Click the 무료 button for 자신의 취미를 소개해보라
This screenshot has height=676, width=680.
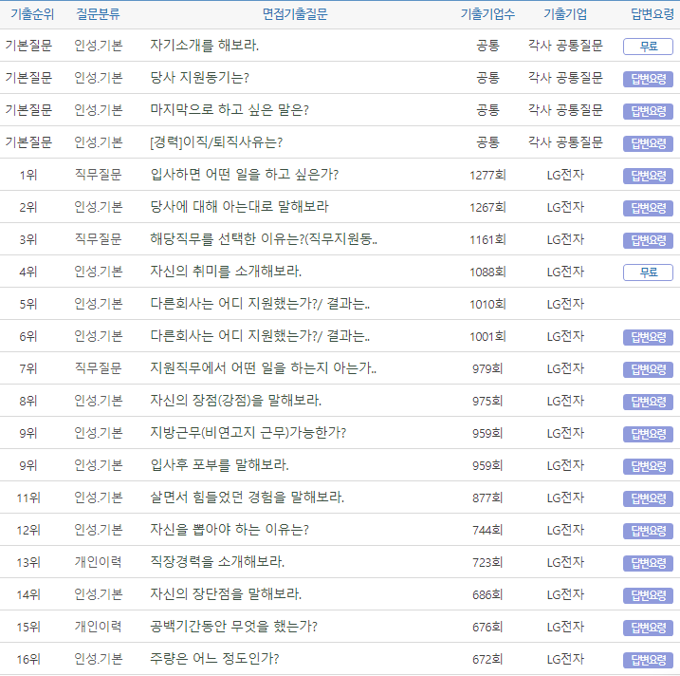(x=648, y=272)
